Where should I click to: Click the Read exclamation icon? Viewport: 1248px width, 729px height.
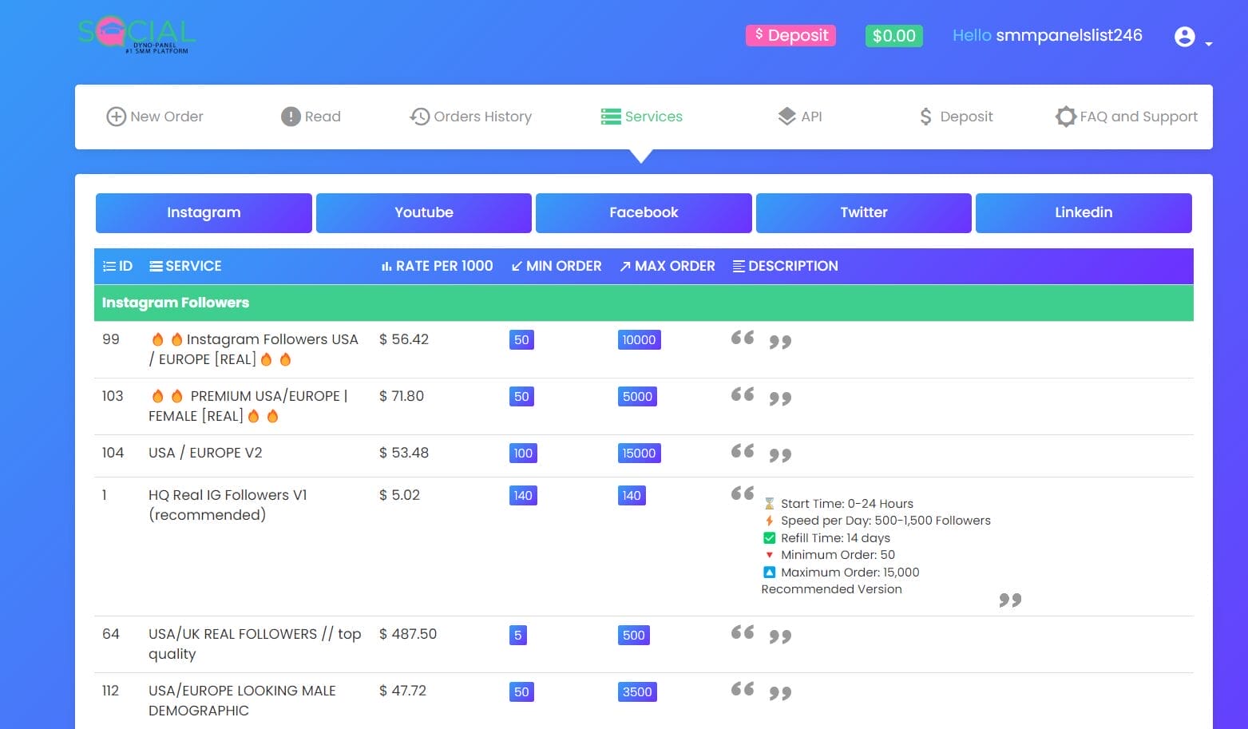pyautogui.click(x=290, y=117)
